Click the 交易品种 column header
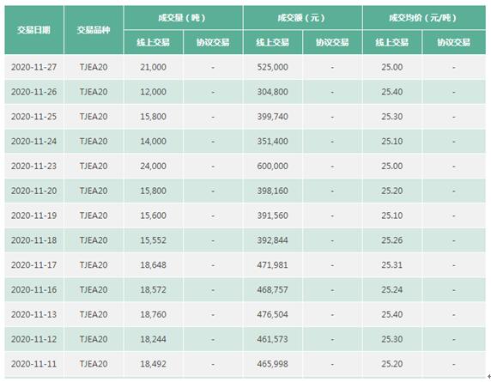The image size is (491, 382). [94, 30]
